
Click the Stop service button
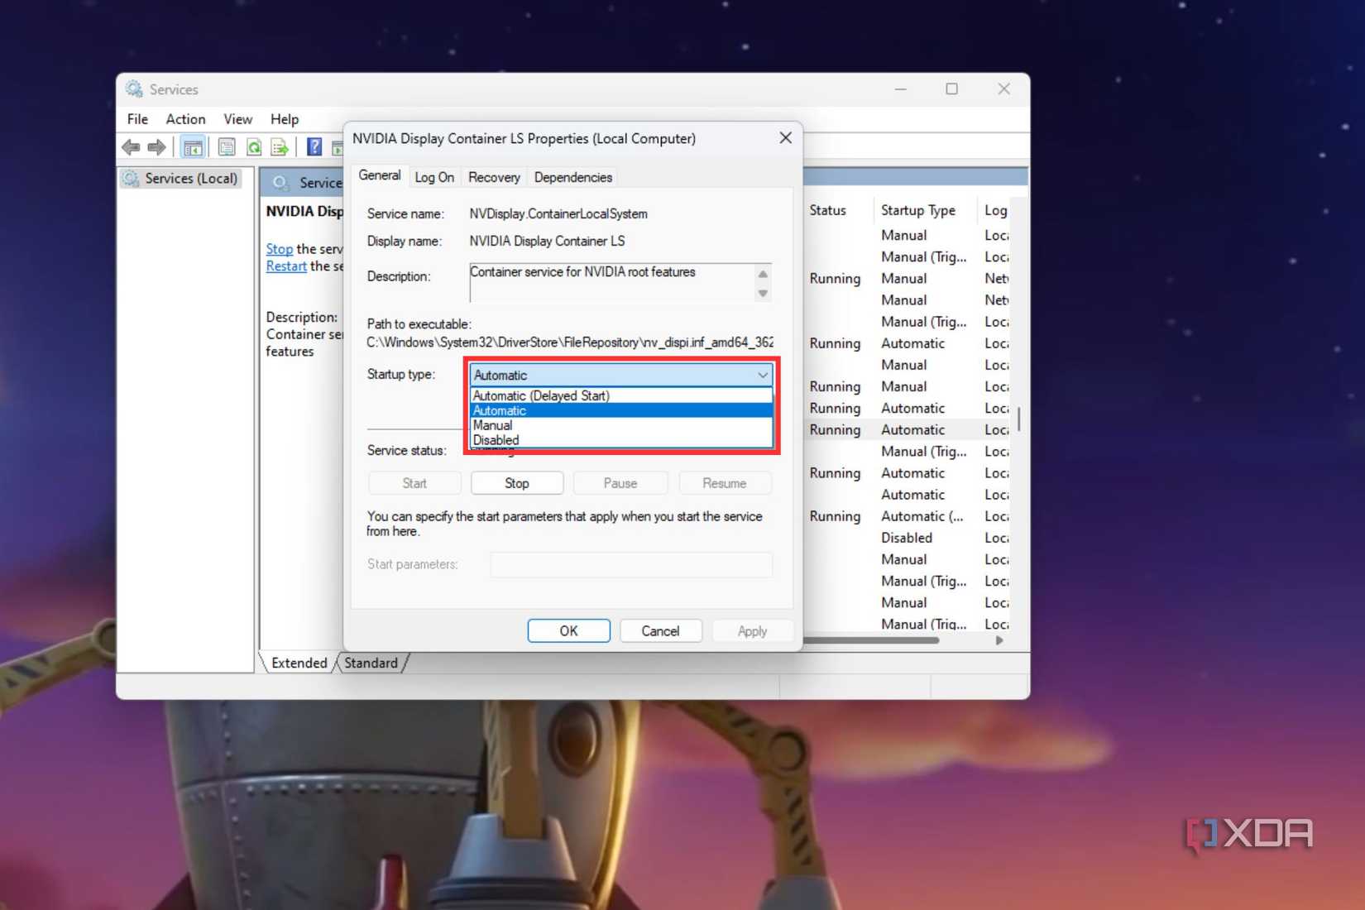(516, 482)
